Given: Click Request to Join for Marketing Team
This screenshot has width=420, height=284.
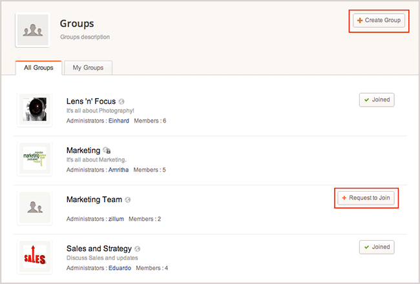Looking at the screenshot, I should pyautogui.click(x=366, y=198).
